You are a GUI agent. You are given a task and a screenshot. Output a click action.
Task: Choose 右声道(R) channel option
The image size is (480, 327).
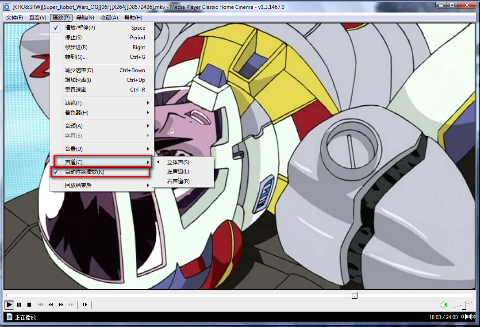tap(178, 181)
